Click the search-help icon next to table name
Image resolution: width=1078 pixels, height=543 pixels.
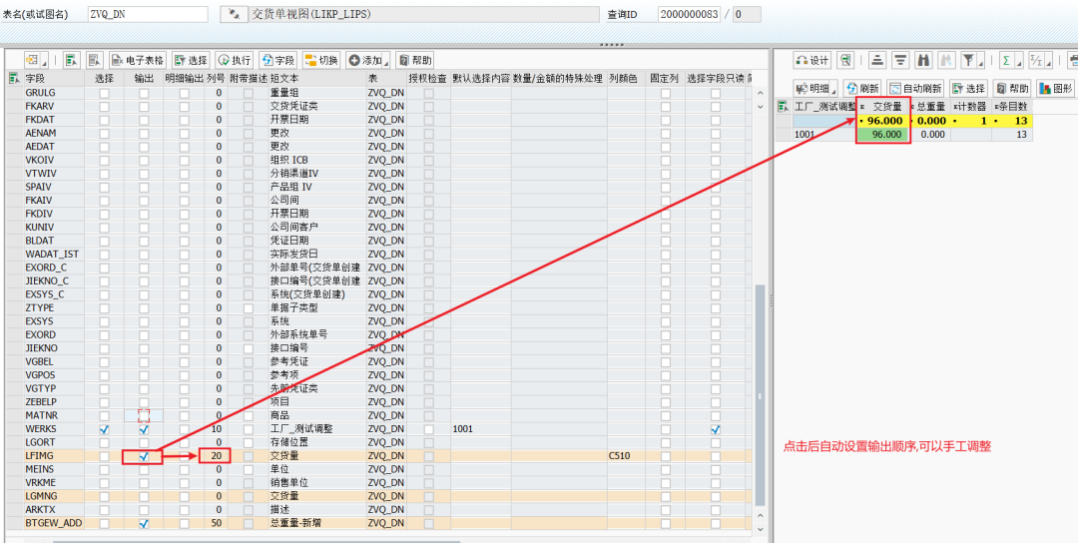pos(234,14)
